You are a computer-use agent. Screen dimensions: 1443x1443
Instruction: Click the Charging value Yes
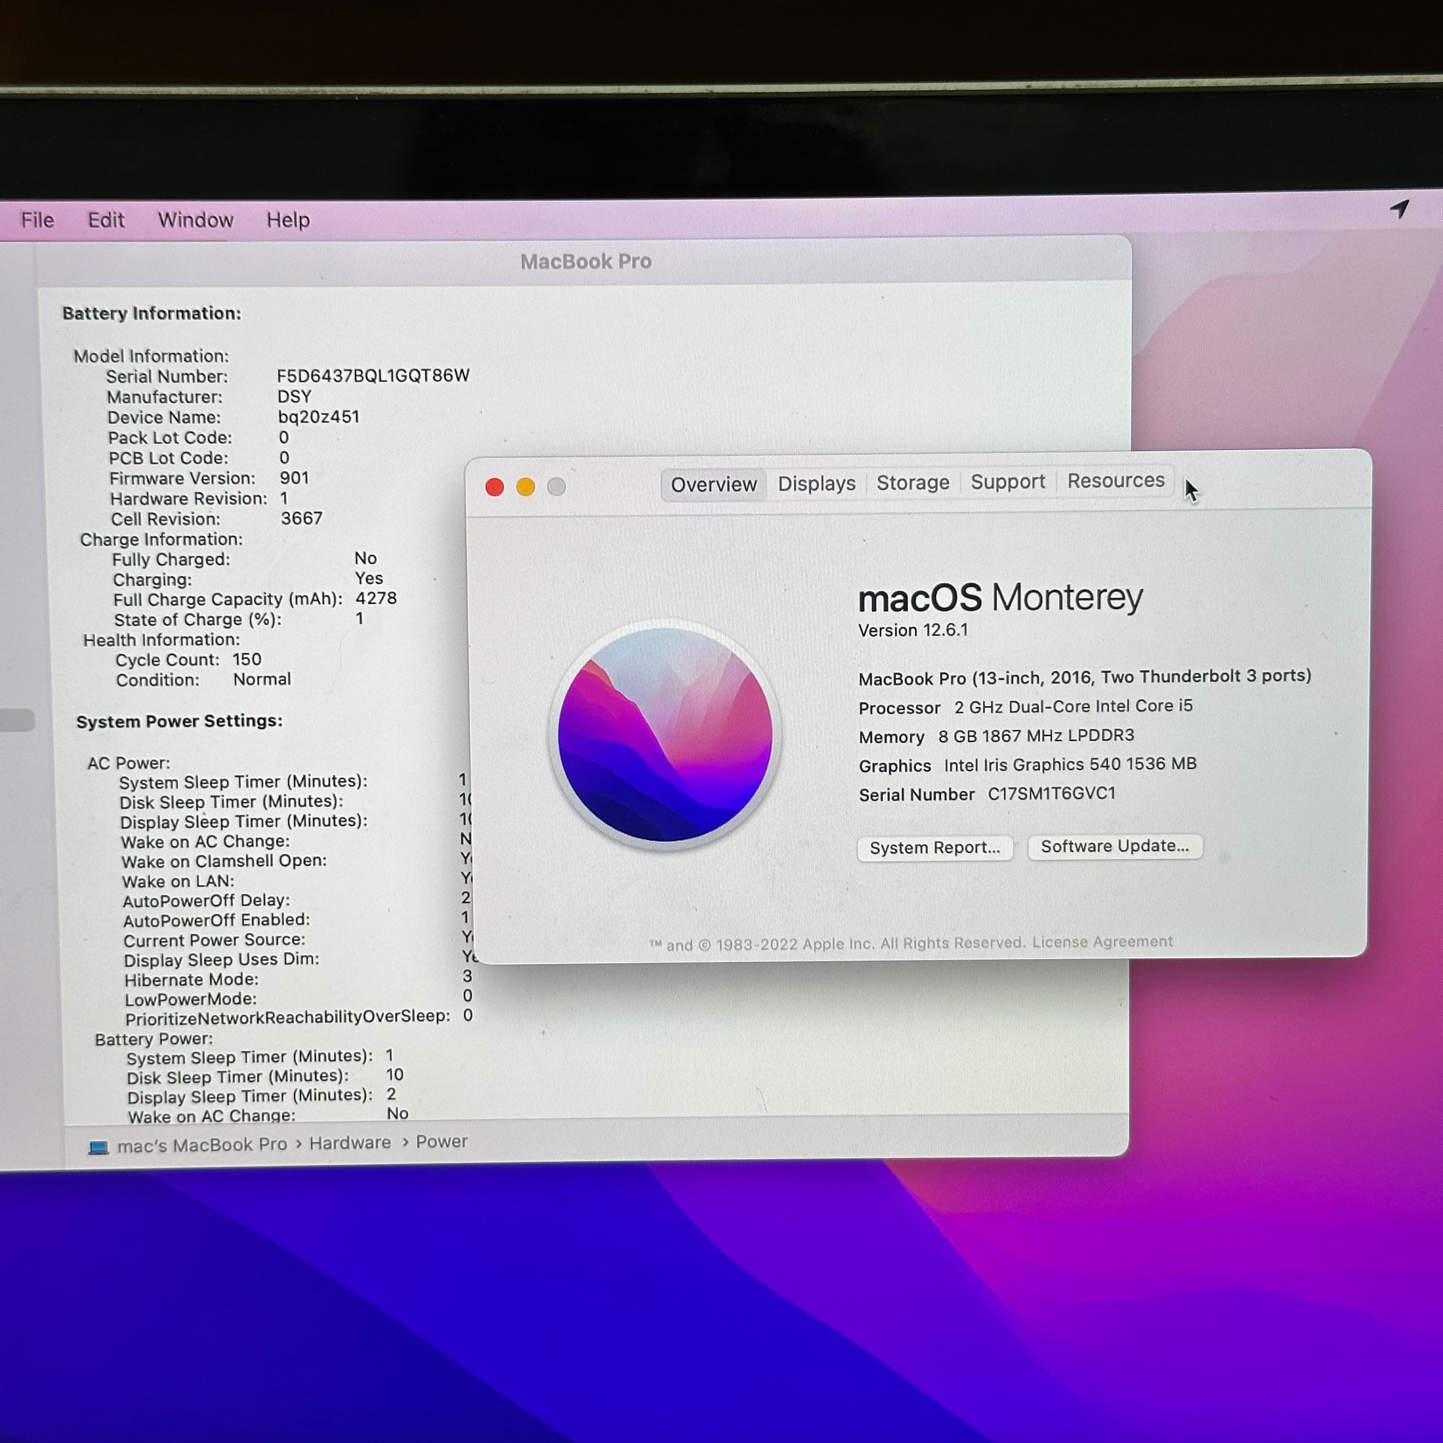point(369,578)
